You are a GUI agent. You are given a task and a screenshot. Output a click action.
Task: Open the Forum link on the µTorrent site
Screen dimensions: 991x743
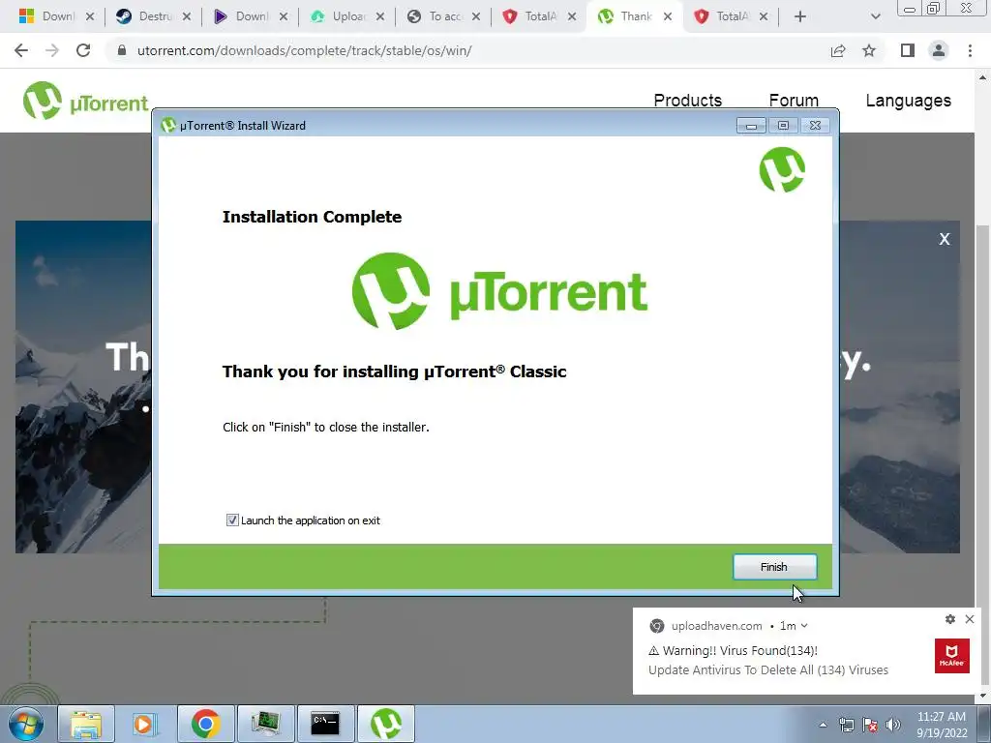[x=794, y=101]
